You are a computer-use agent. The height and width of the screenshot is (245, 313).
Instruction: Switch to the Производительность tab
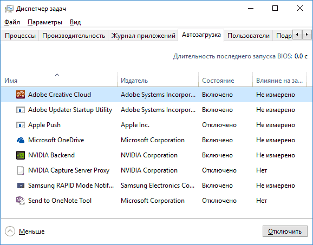(x=74, y=36)
